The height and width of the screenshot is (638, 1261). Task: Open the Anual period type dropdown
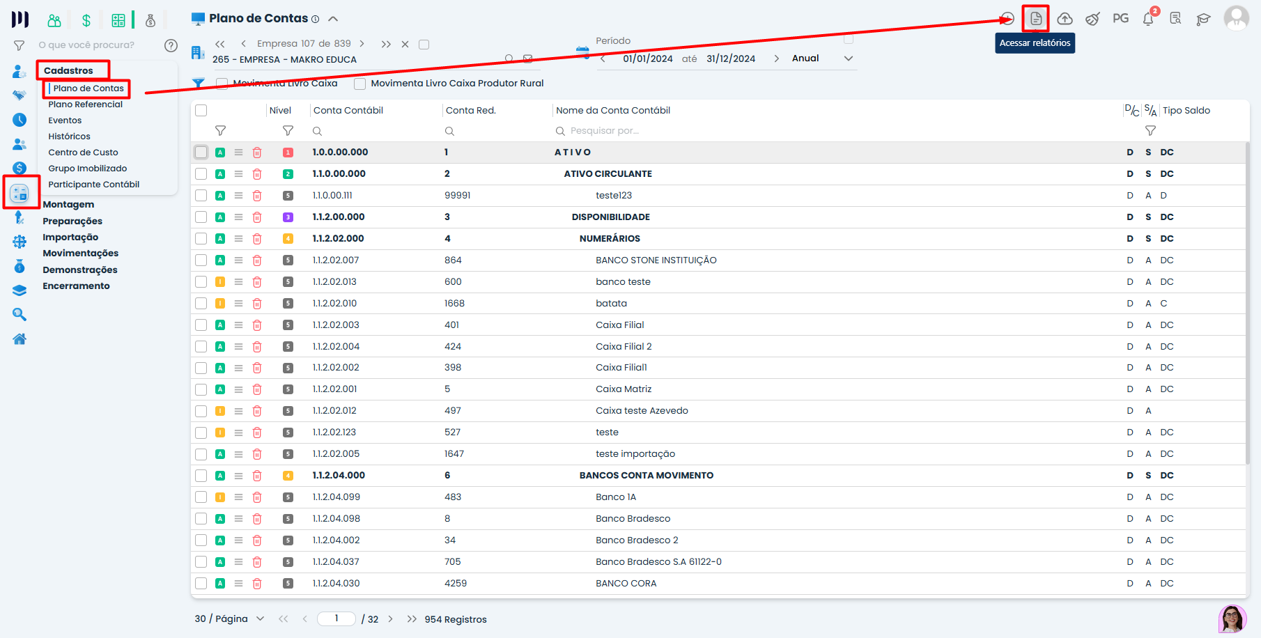pyautogui.click(x=822, y=59)
